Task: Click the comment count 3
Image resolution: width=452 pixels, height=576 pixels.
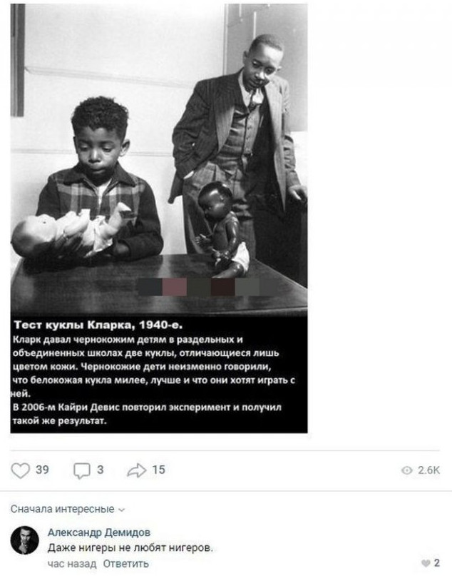Action: click(x=101, y=470)
